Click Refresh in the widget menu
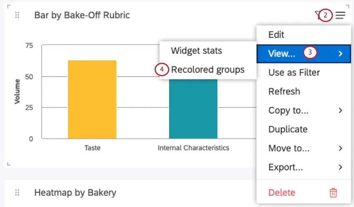This screenshot has width=354, height=207. coord(284,92)
